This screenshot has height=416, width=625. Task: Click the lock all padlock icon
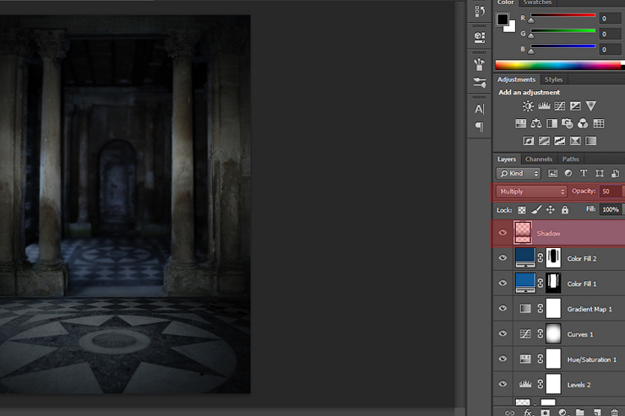click(565, 209)
